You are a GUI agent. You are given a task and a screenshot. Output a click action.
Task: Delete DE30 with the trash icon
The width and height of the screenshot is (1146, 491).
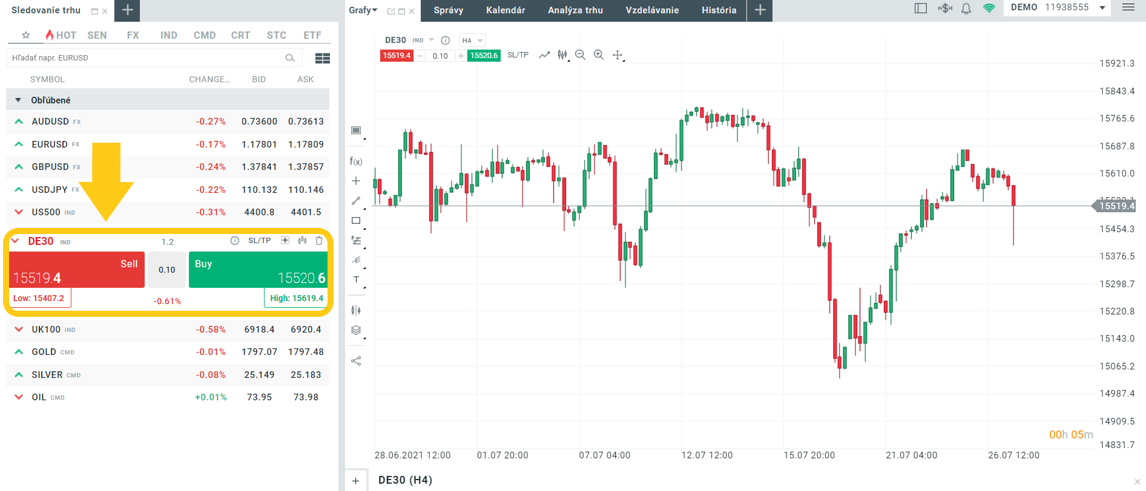tap(319, 241)
